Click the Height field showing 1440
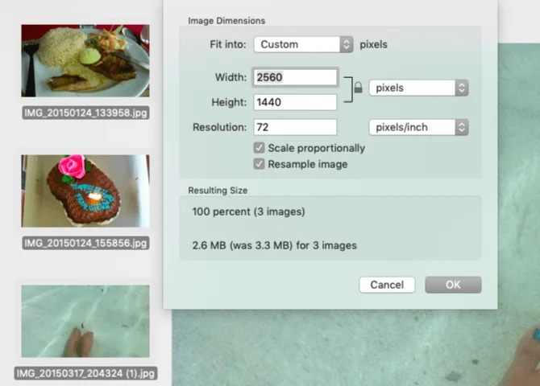 295,102
